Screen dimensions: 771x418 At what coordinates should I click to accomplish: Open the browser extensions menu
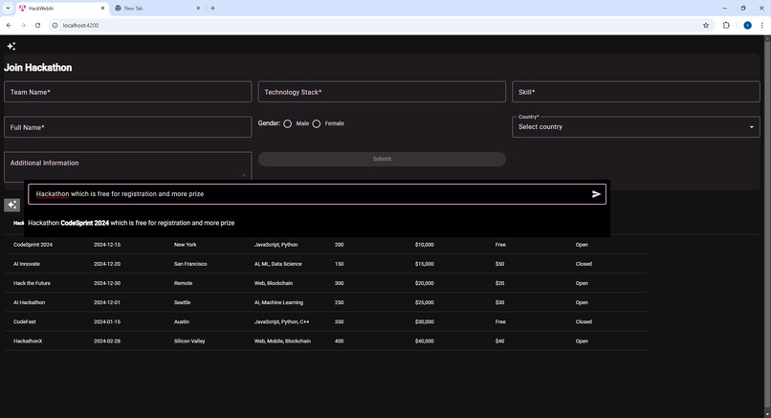click(726, 25)
